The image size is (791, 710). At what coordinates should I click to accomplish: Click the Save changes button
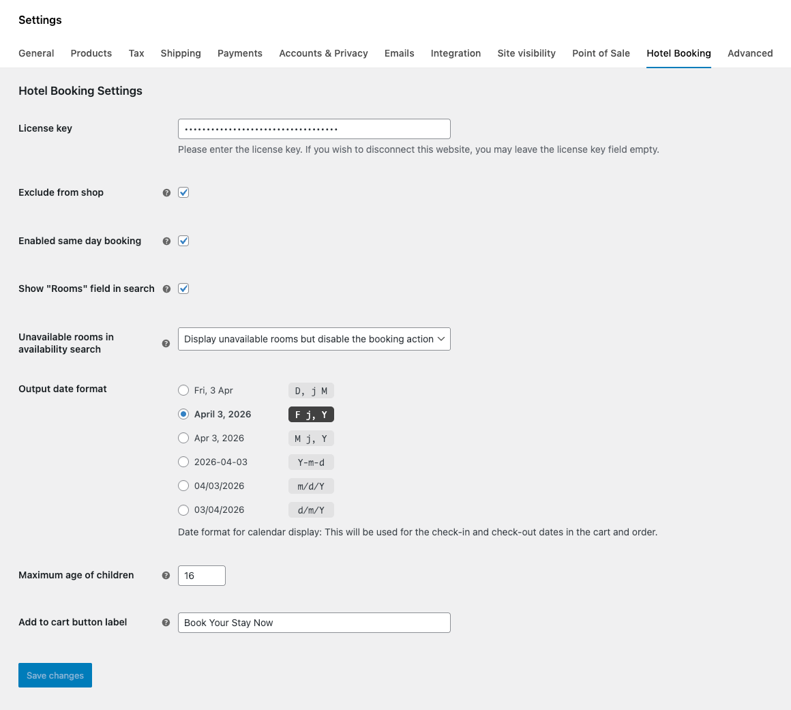pos(55,675)
